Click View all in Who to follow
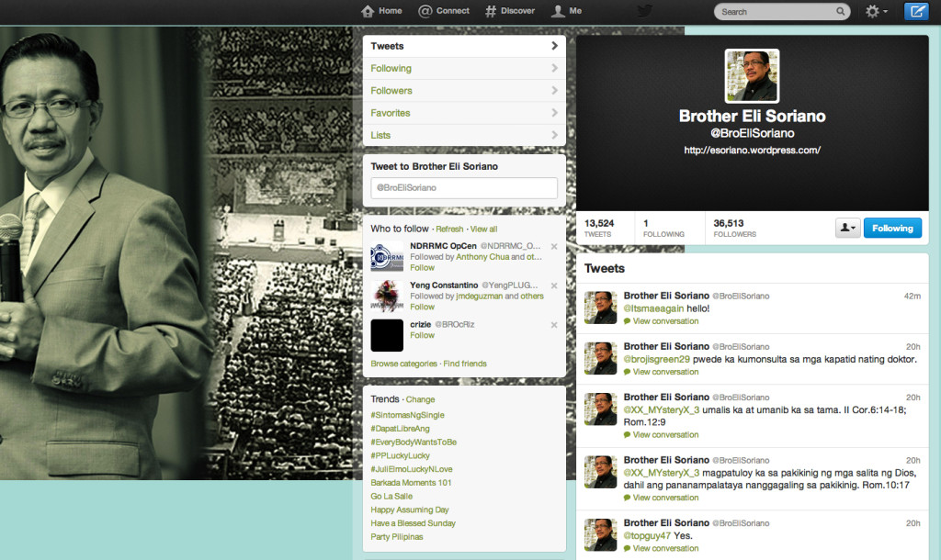 coord(483,229)
